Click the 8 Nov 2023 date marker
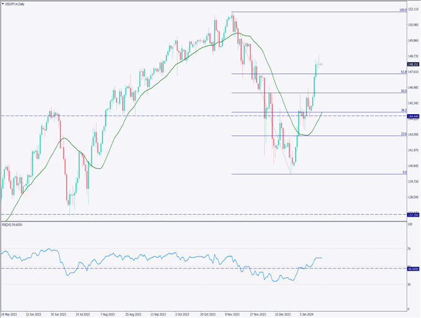Viewport: 421px width, 318px height. (x=233, y=314)
